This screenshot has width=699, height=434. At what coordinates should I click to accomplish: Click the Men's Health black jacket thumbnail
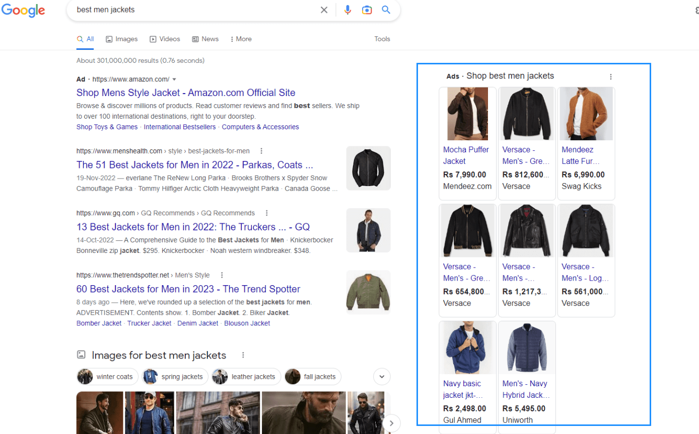pyautogui.click(x=368, y=168)
